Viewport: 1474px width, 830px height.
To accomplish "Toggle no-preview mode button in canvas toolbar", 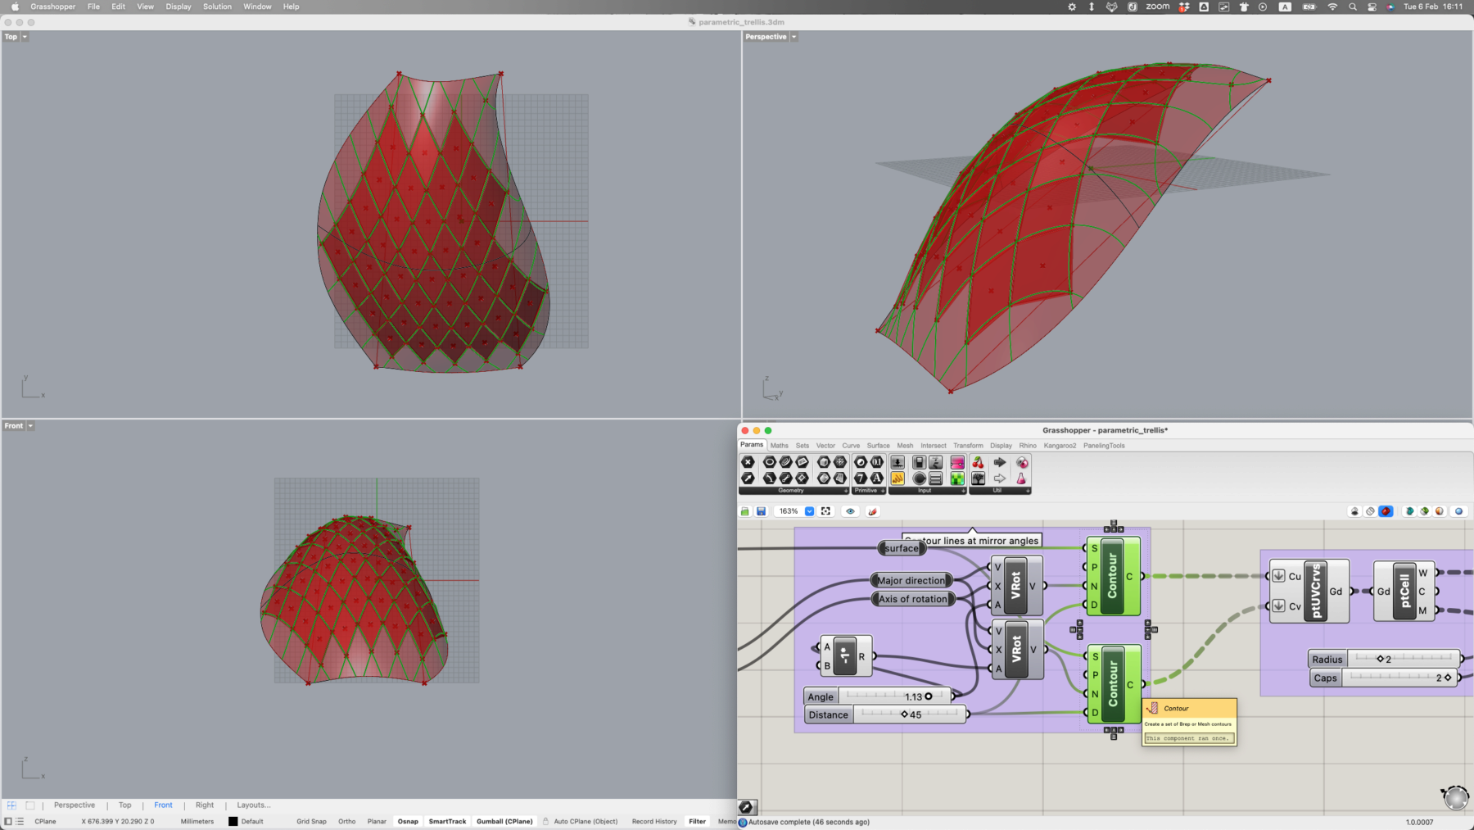I will (1354, 511).
